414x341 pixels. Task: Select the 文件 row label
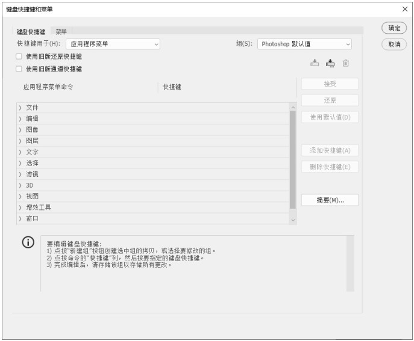32,108
